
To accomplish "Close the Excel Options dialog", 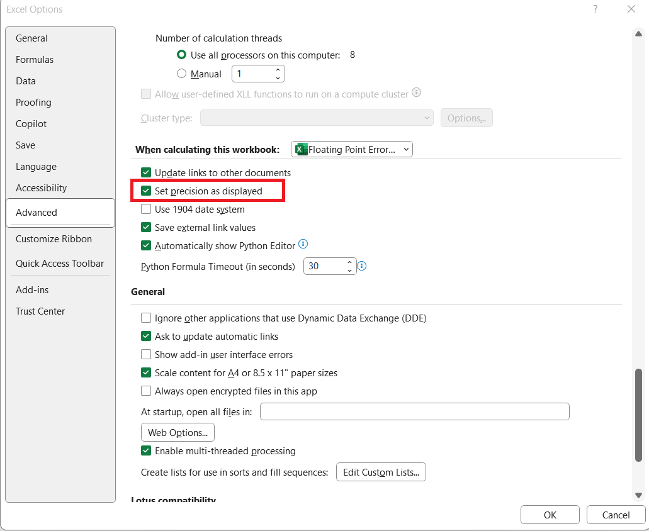I will click(x=631, y=9).
